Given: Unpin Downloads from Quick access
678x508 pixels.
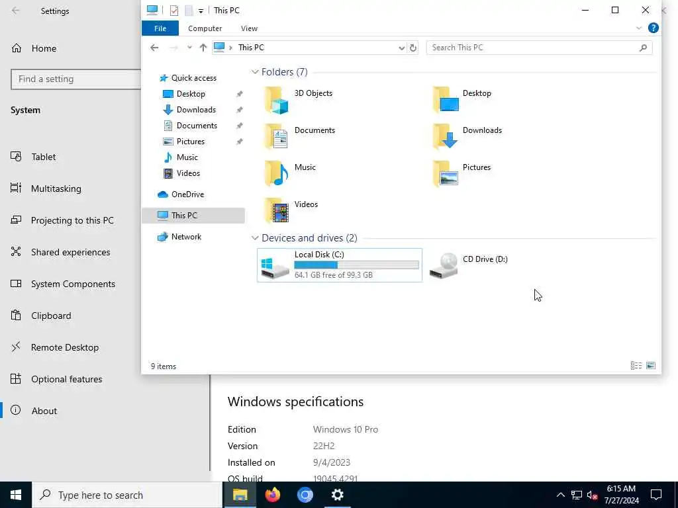Looking at the screenshot, I should tap(239, 110).
